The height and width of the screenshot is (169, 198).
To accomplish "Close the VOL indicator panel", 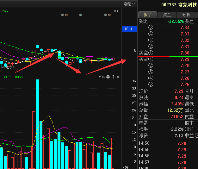I will pyautogui.click(x=118, y=77).
